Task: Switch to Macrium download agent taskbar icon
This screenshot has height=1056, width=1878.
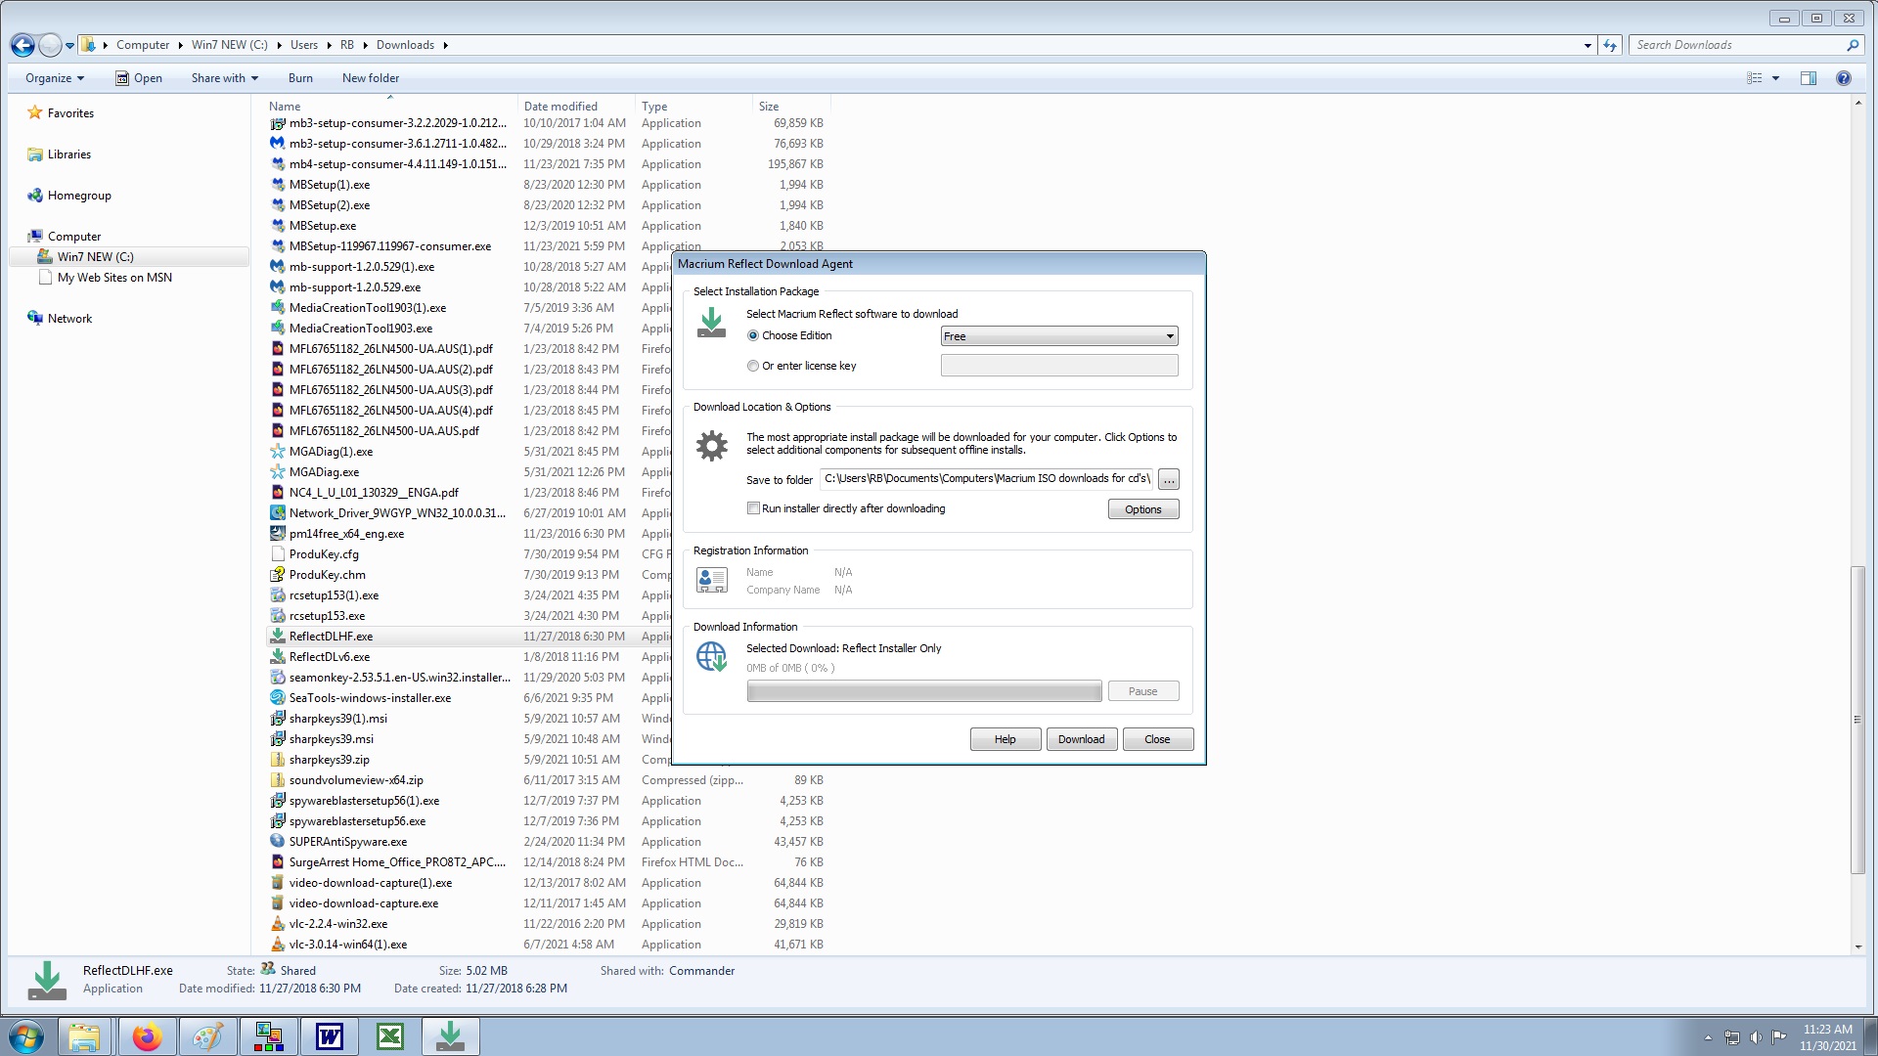Action: click(x=450, y=1037)
